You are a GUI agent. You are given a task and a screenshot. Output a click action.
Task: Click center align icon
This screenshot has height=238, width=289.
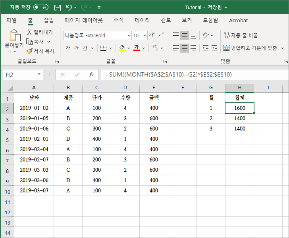tap(185, 48)
